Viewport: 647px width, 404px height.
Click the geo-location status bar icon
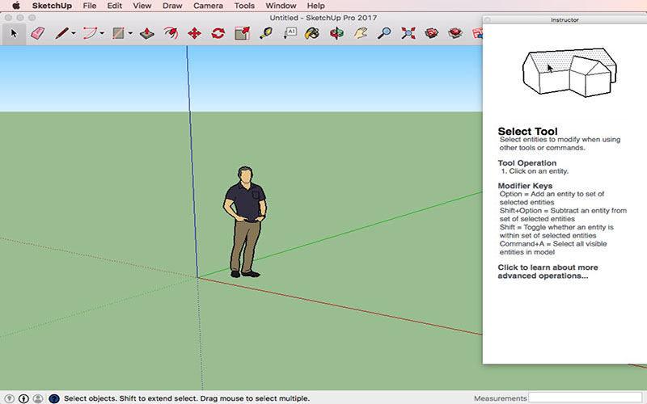9,398
